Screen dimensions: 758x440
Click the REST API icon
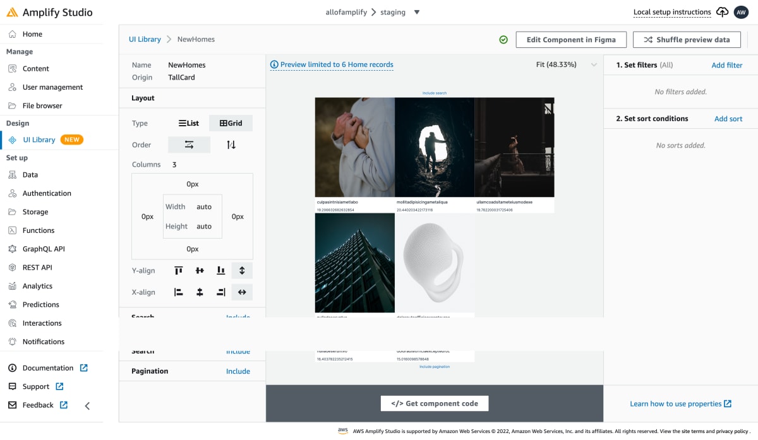click(x=13, y=267)
